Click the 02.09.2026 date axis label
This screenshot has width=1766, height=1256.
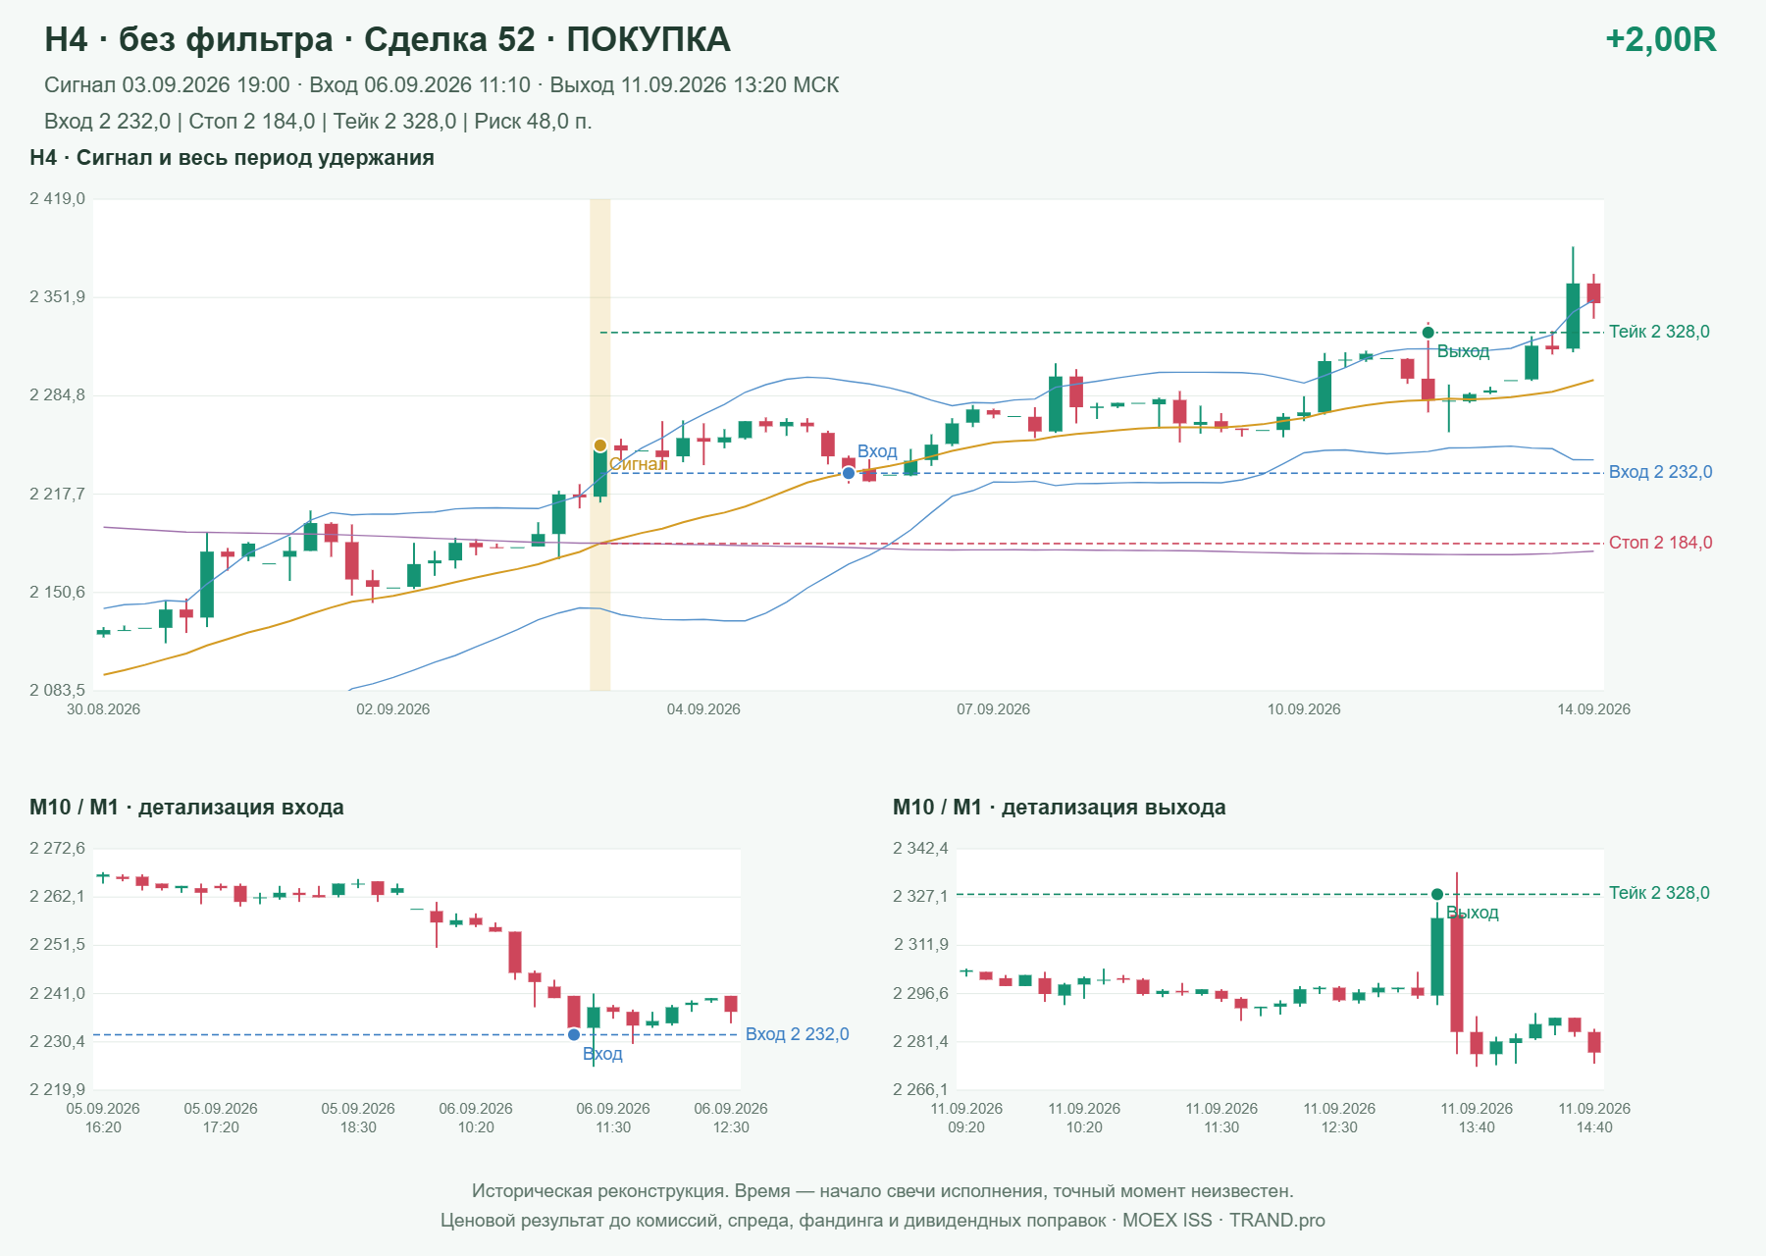coord(393,709)
